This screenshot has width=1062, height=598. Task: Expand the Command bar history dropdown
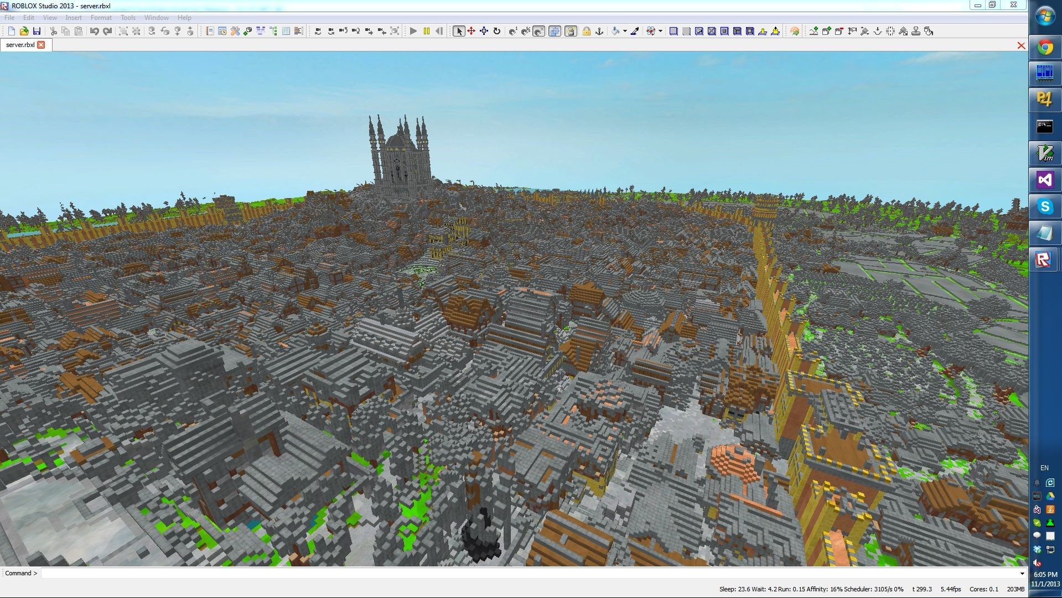[1022, 573]
